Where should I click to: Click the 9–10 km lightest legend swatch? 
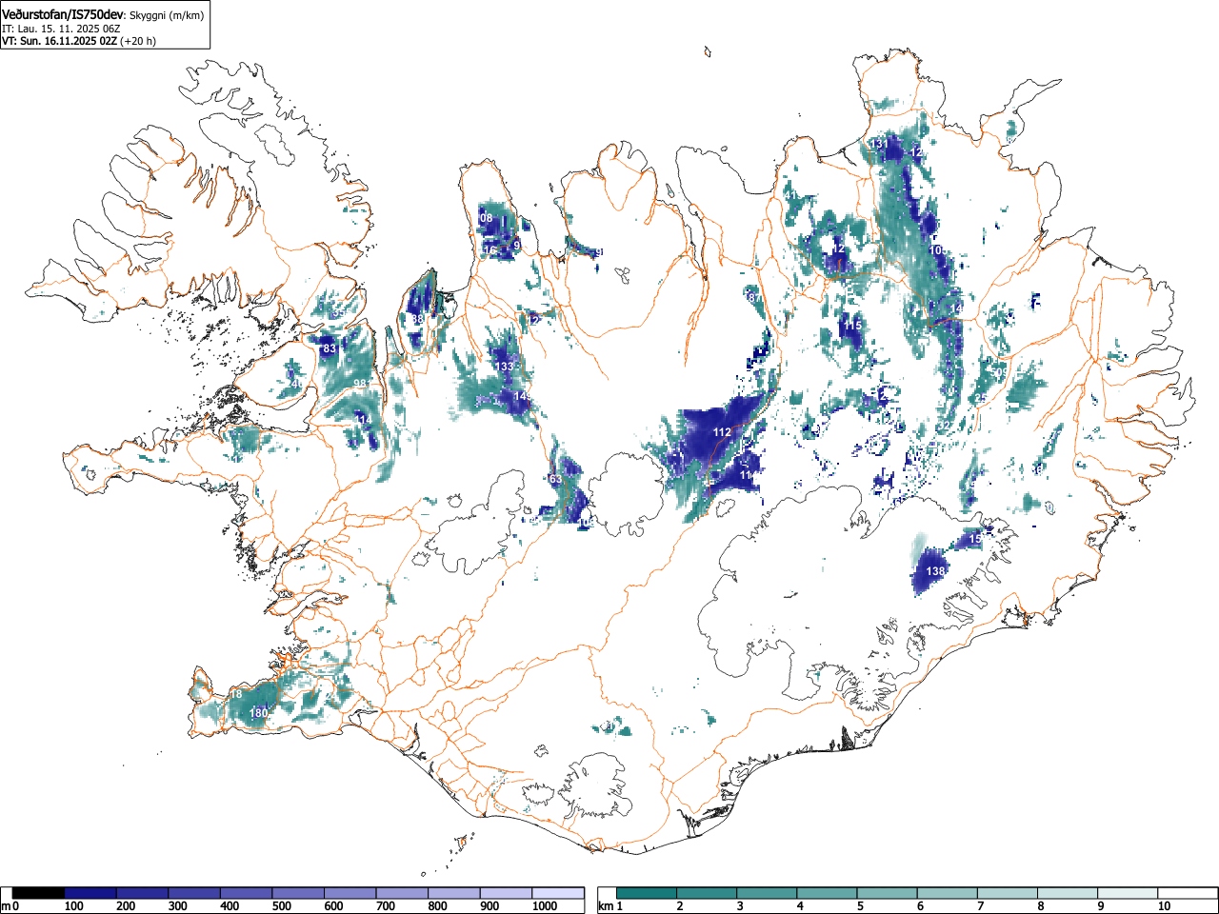click(1128, 893)
